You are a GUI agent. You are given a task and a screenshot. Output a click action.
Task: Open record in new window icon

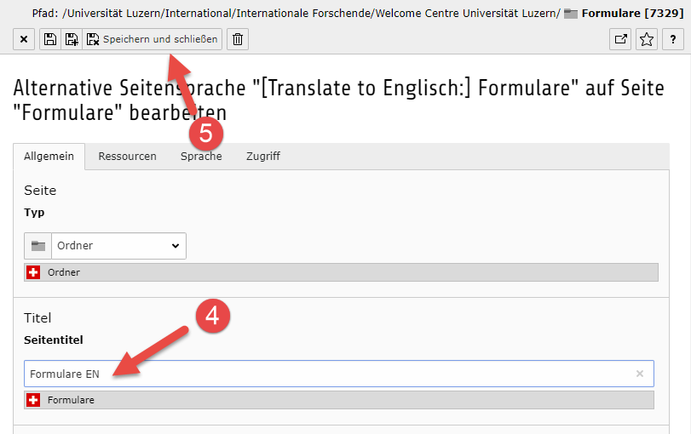620,39
